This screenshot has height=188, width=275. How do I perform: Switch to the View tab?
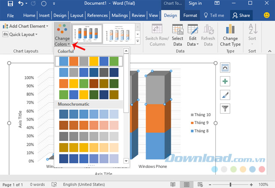tap(153, 15)
